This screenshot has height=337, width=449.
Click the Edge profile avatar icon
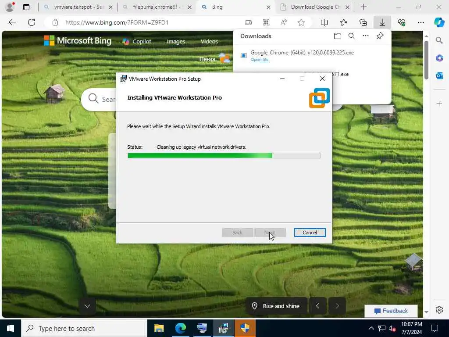pos(10,7)
